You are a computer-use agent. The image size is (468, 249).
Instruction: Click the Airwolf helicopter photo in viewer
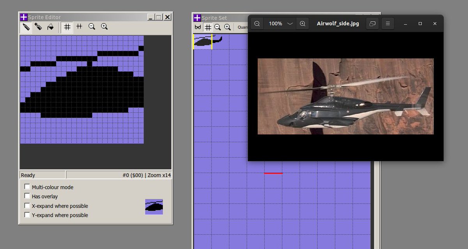346,96
